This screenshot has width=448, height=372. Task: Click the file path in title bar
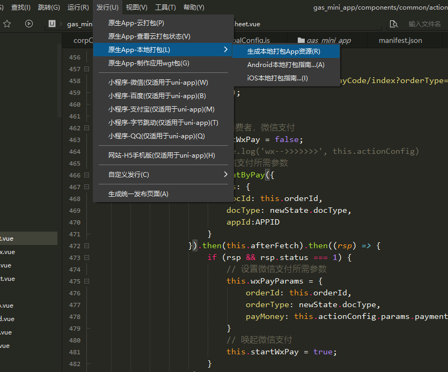coord(380,8)
